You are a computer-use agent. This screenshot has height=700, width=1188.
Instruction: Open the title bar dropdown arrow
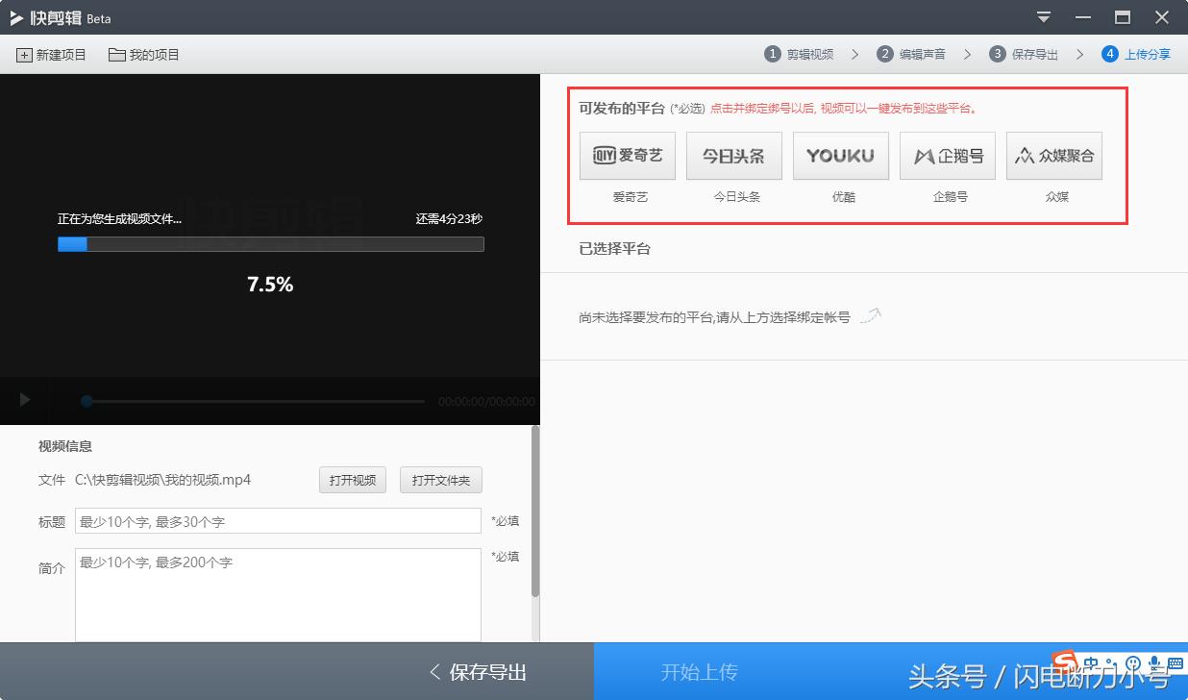tap(1043, 16)
